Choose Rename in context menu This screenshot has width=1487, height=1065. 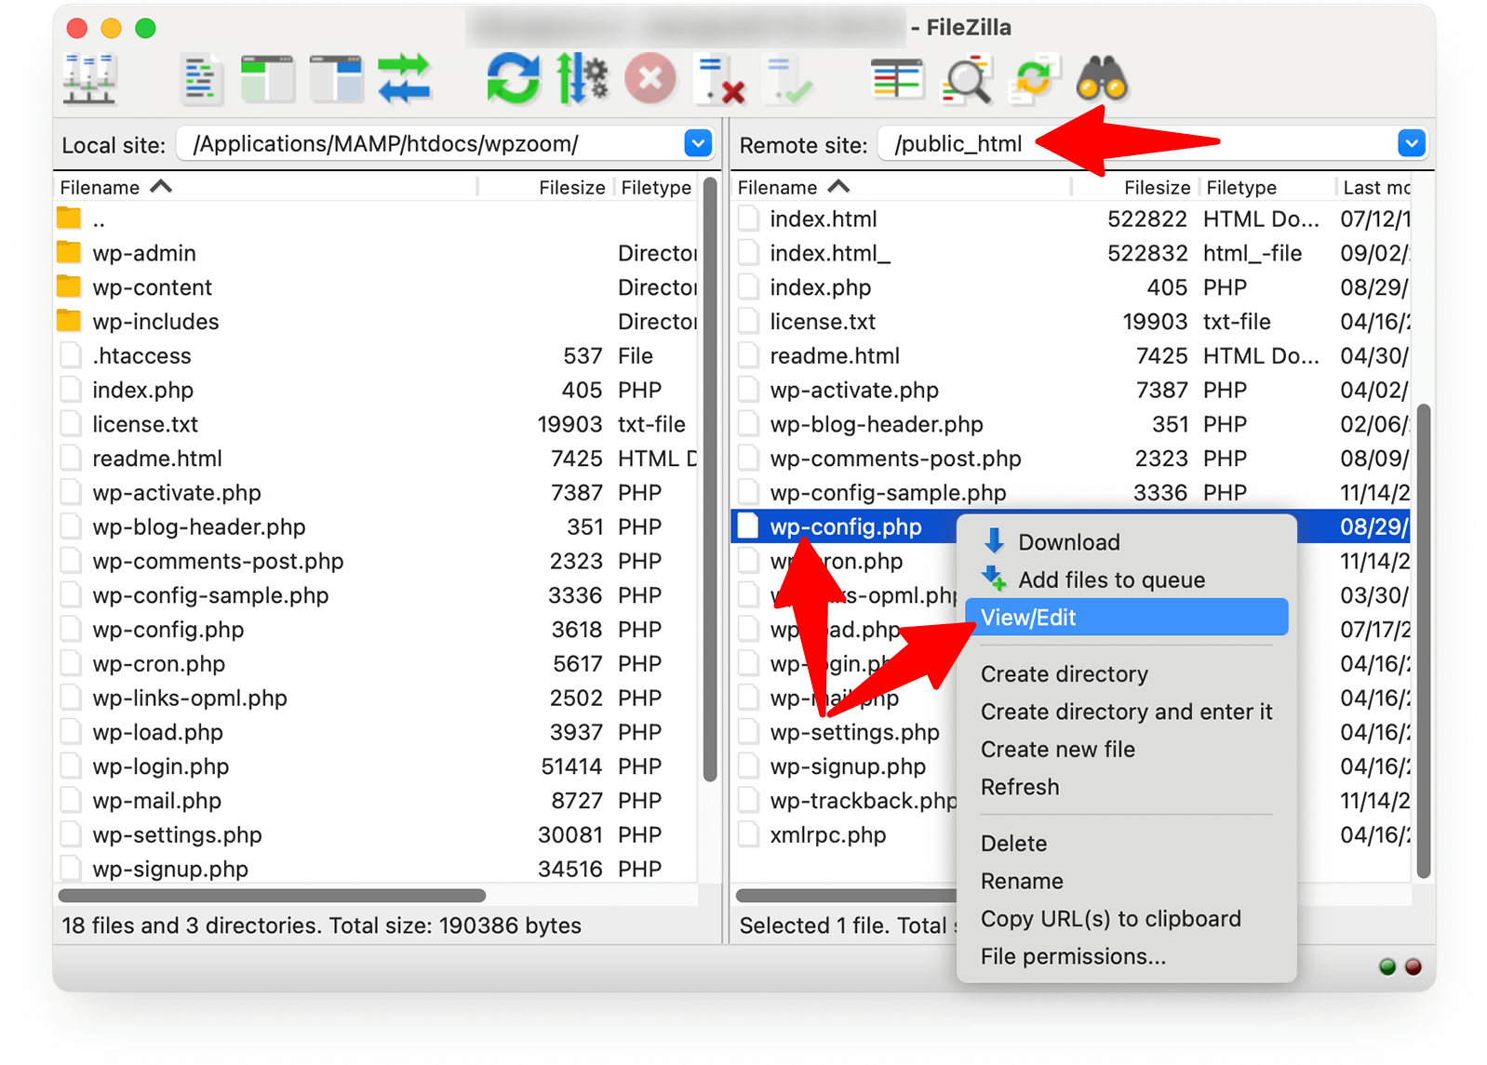[1127, 881]
